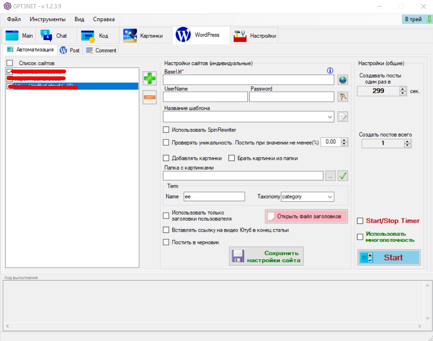433x341 pixels.
Task: Click the log panel scroll-left arrow
Action: point(8,326)
